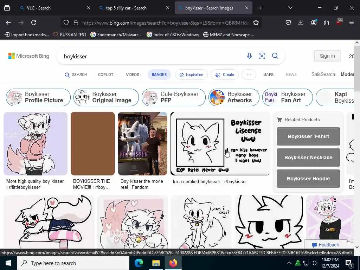
Task: Close the boykisser Search Images tab
Action: pos(246,8)
